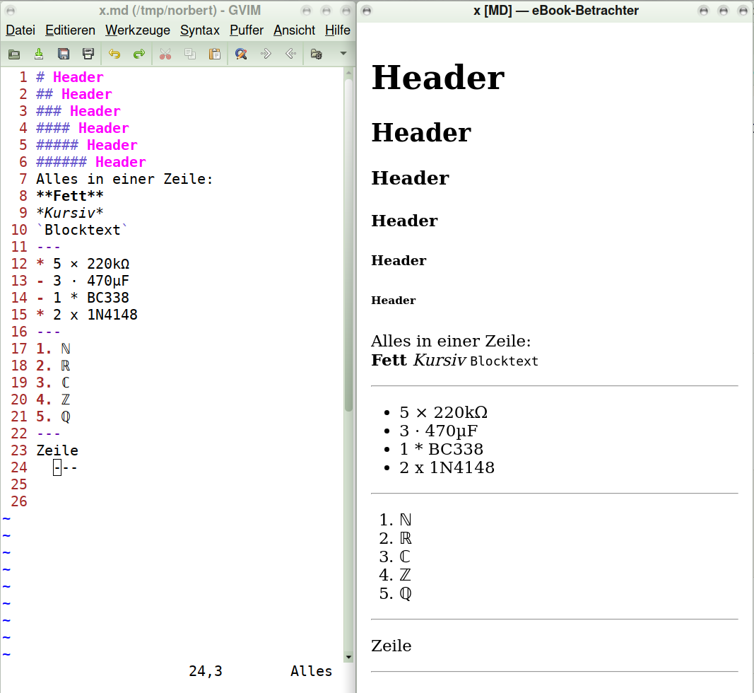The height and width of the screenshot is (693, 754).
Task: Click the Open file icon in GVIM toolbar
Action: coord(14,54)
